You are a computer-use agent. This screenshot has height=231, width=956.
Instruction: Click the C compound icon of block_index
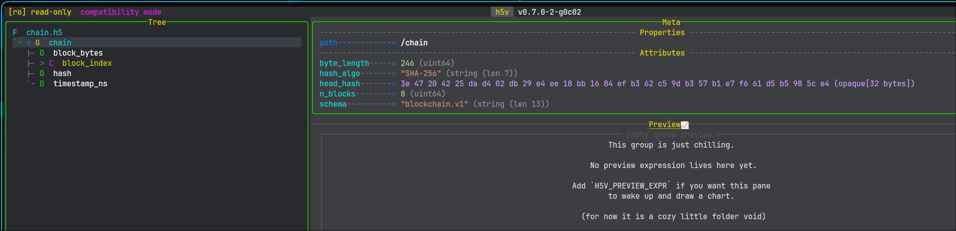[51, 63]
